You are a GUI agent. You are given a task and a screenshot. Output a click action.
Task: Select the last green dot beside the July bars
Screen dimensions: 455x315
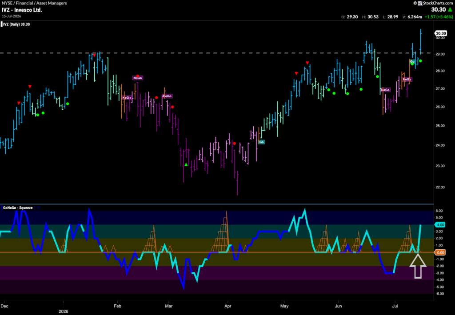(420, 61)
